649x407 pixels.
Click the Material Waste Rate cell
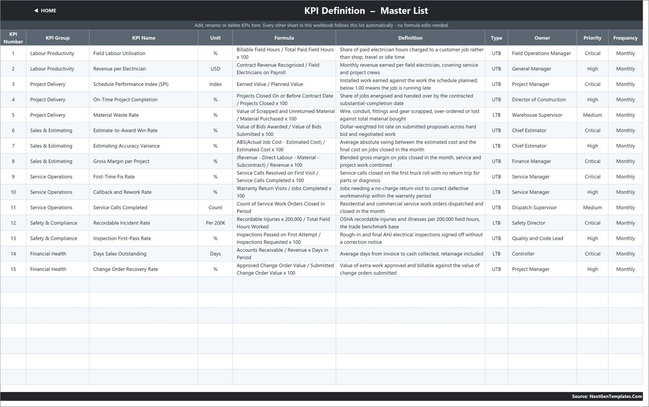[x=144, y=115]
